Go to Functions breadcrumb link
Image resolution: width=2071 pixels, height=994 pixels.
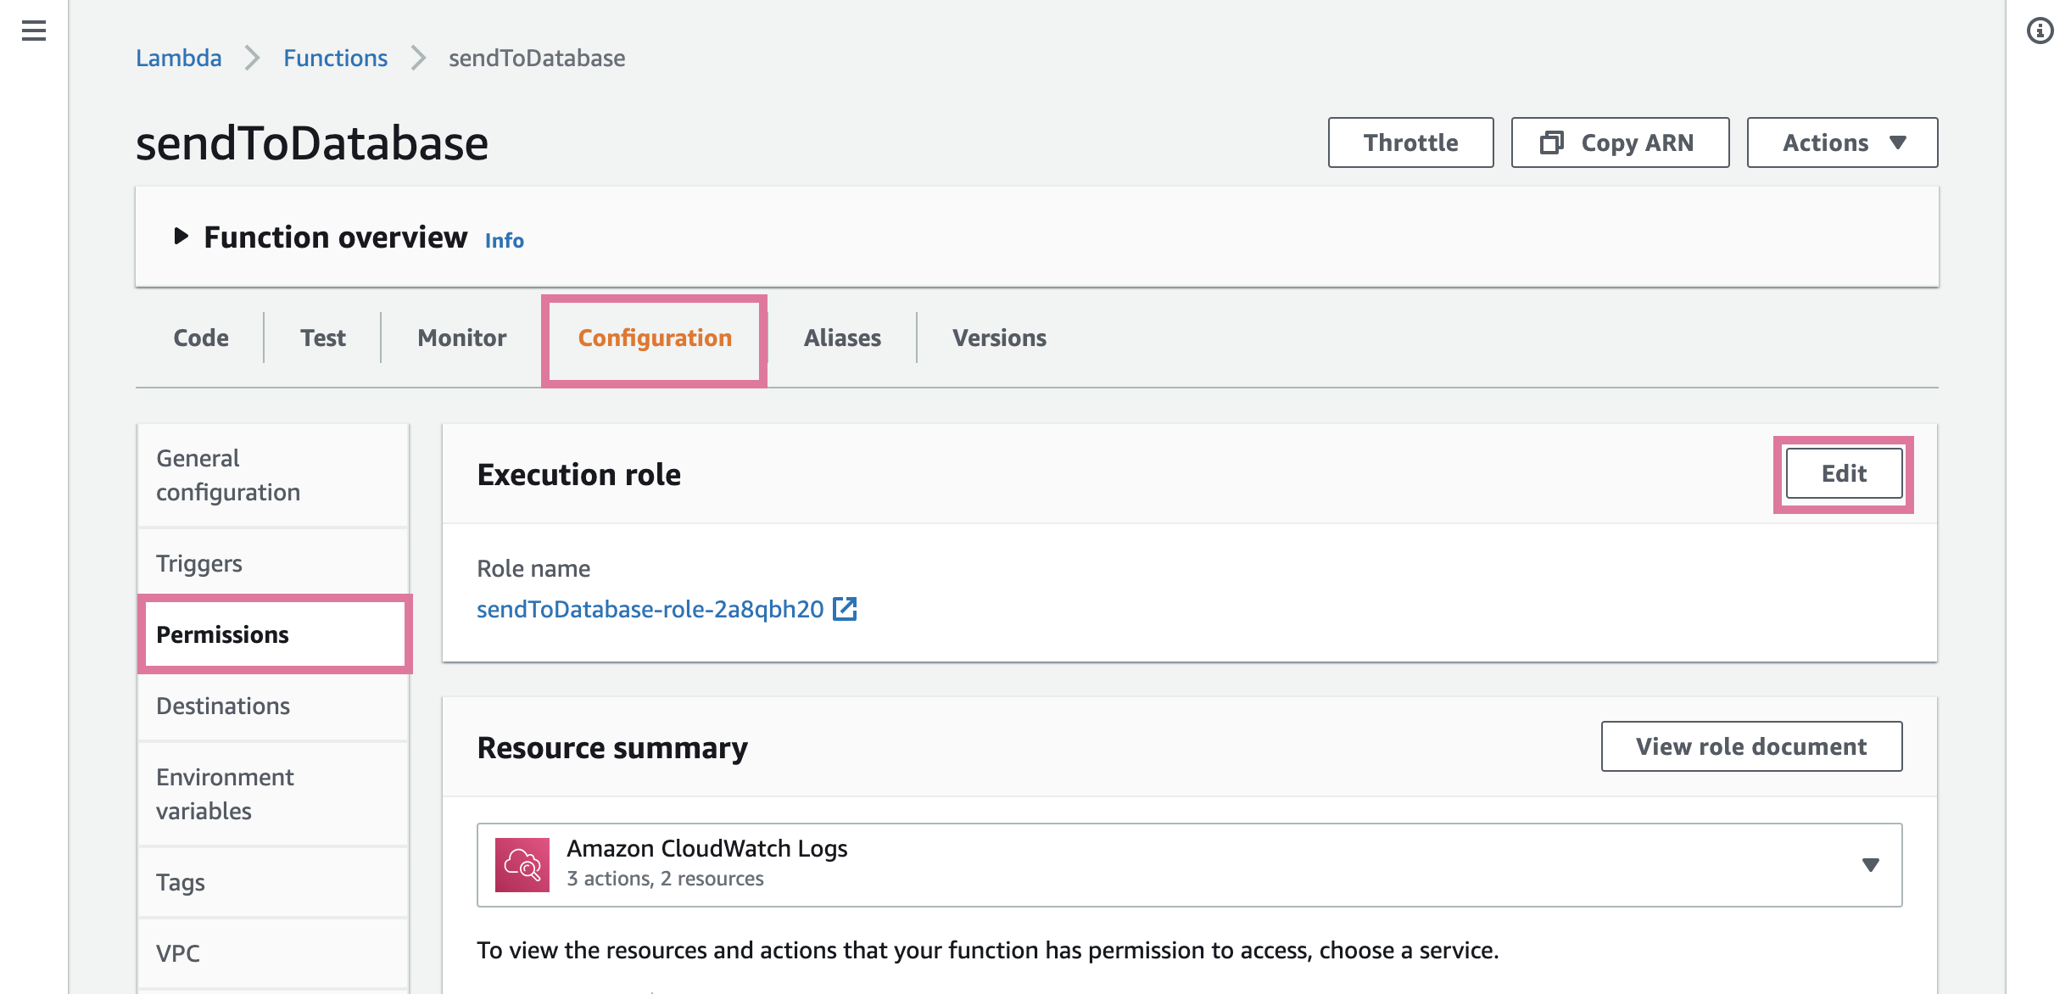coord(335,58)
